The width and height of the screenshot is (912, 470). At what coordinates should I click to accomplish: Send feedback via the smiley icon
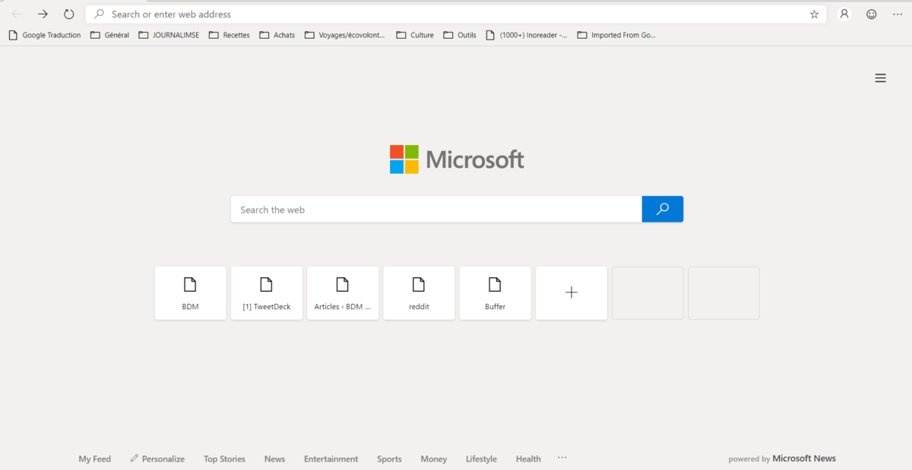point(871,14)
